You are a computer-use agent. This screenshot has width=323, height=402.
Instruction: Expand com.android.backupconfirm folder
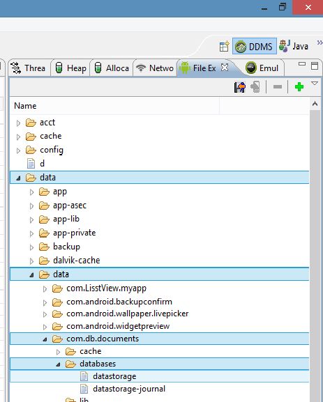(45, 303)
